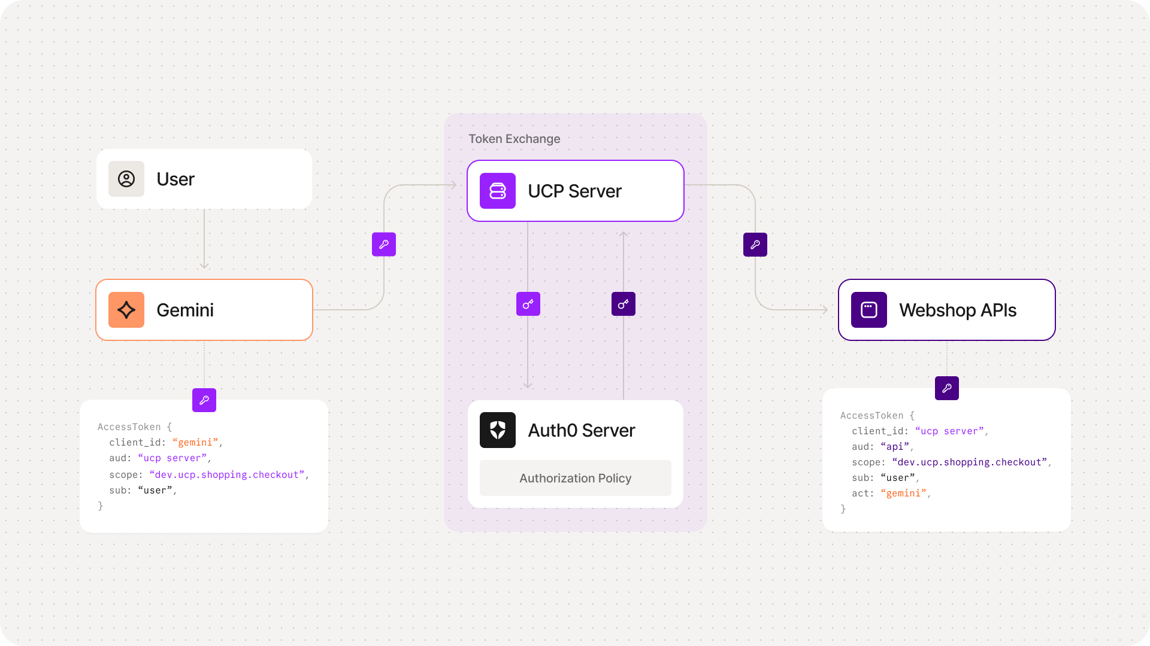Click AccessToken header in left card
The height and width of the screenshot is (646, 1150).
[x=135, y=427]
